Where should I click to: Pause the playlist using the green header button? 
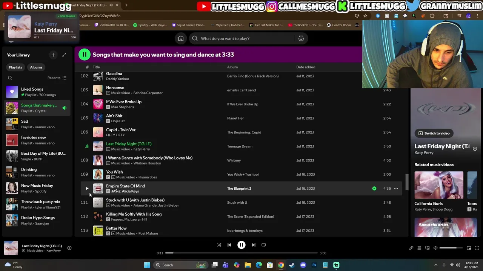click(x=85, y=55)
